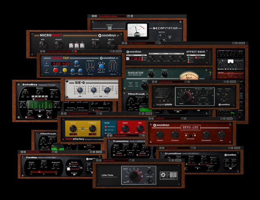Bypass the SuperPlate plugin

click(x=233, y=82)
